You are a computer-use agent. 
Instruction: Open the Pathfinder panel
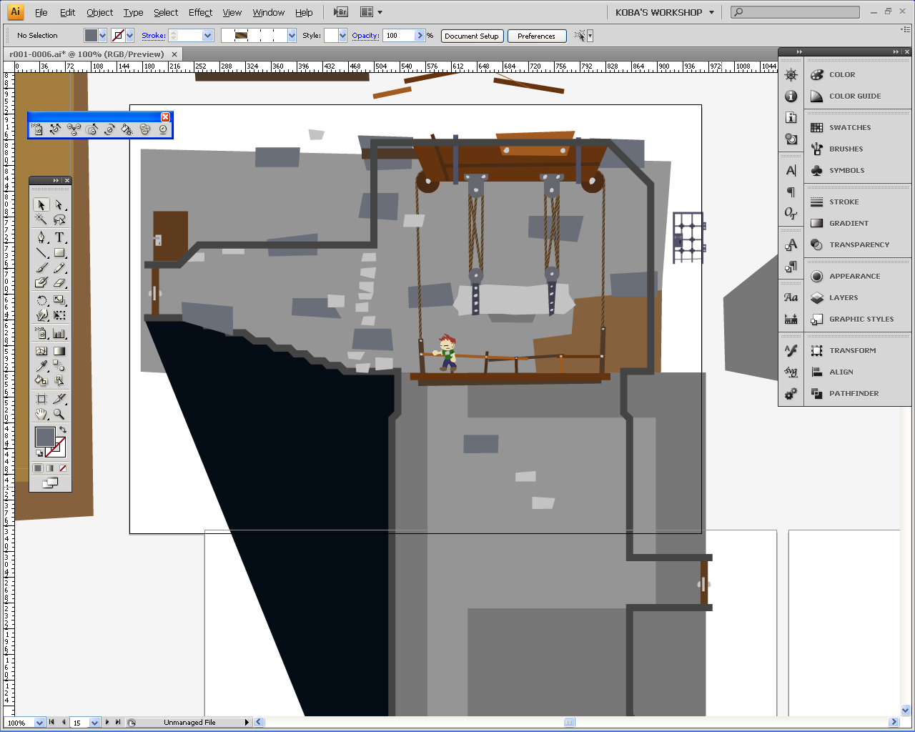pyautogui.click(x=854, y=393)
